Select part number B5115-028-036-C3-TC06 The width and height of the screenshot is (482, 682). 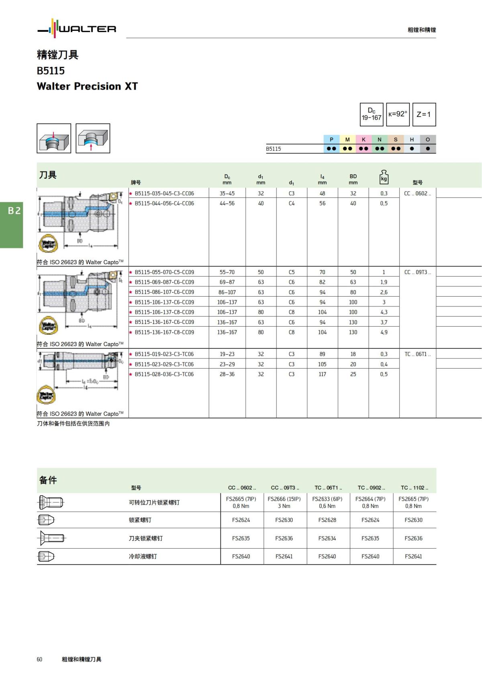pos(164,374)
